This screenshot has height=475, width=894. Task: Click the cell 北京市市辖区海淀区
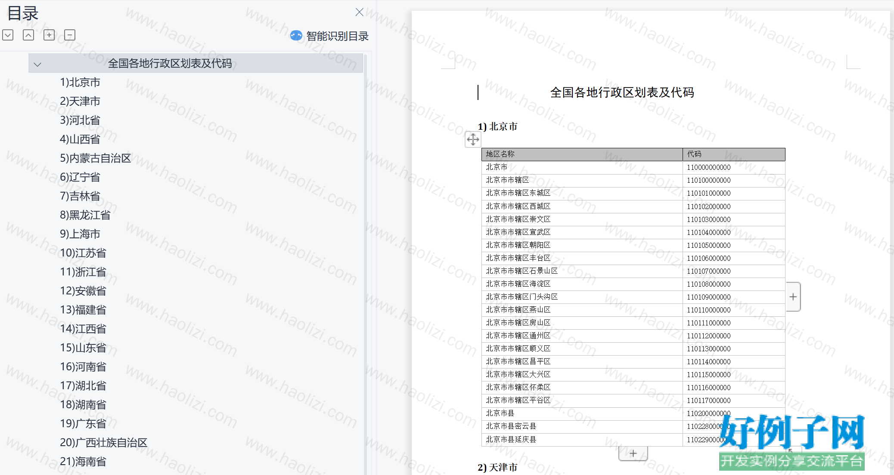coord(582,284)
